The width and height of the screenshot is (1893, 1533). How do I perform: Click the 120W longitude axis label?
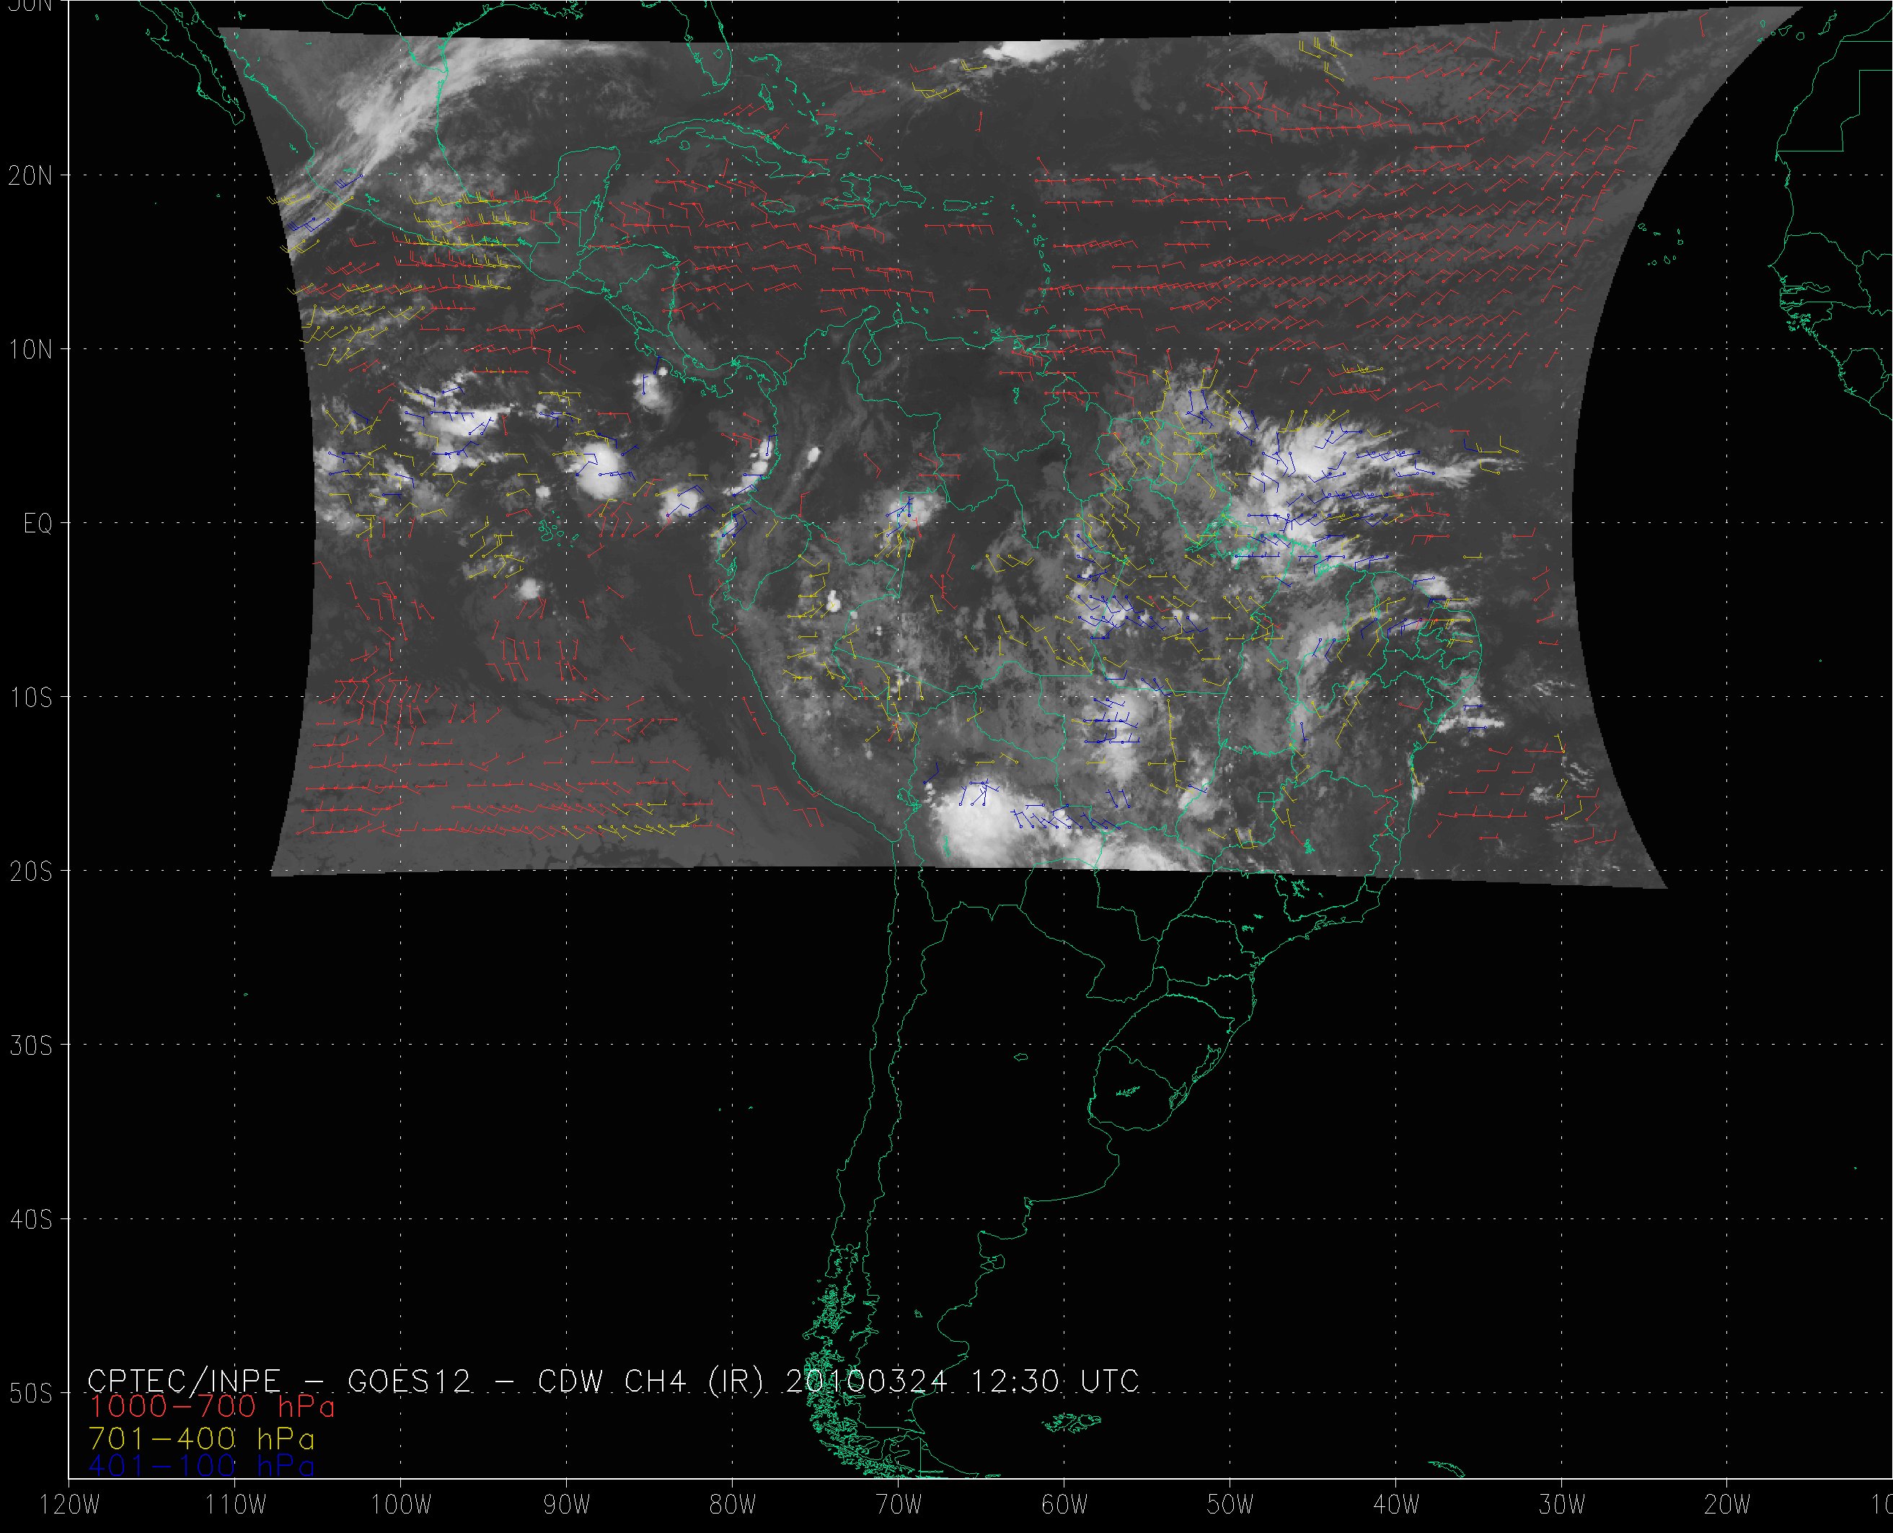[71, 1506]
